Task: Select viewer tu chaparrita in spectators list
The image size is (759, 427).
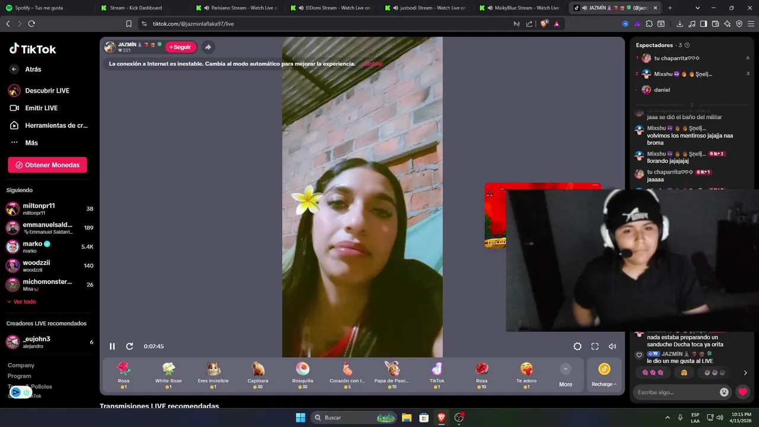Action: point(692,58)
